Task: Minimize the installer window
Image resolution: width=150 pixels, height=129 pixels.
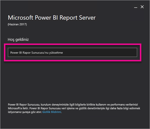Action: [136, 7]
